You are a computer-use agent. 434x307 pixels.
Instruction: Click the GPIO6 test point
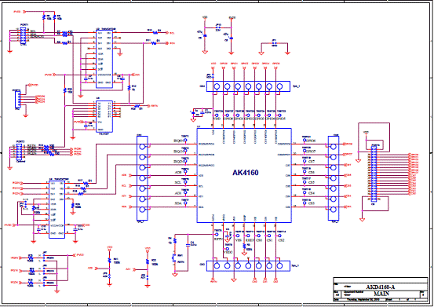[x=305, y=141]
